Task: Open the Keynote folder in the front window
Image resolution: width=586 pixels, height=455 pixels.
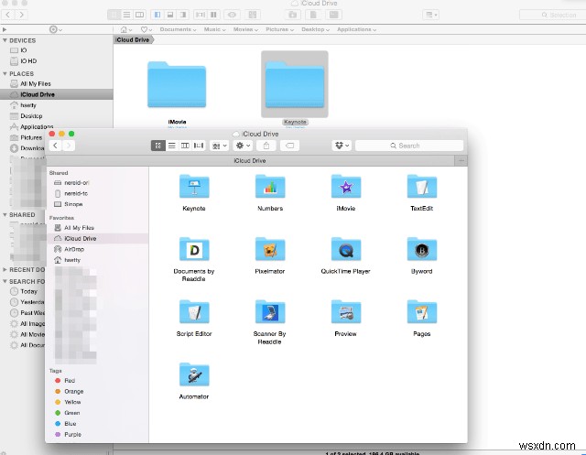Action: [194, 189]
